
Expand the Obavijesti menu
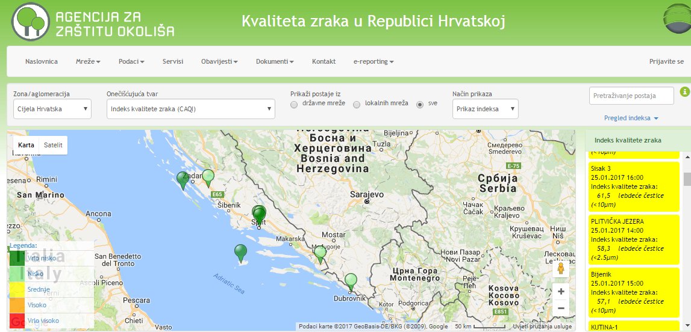click(219, 61)
